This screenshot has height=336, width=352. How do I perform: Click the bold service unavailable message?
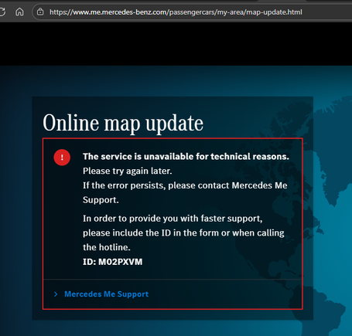tap(186, 156)
